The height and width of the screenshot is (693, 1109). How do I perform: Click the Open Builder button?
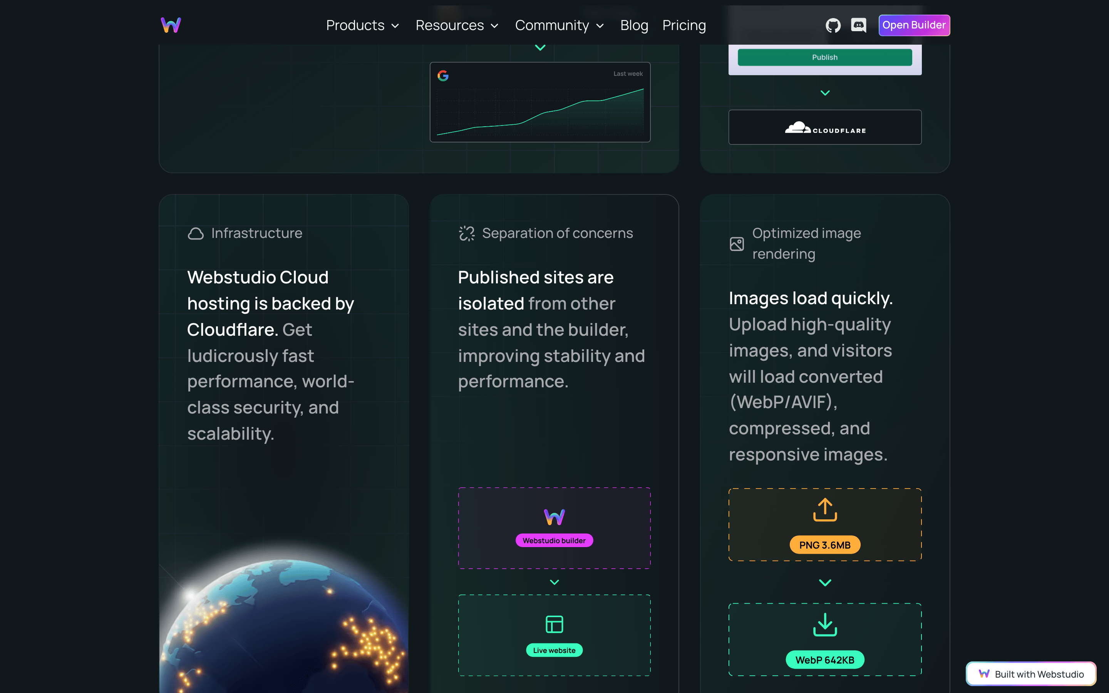coord(914,25)
